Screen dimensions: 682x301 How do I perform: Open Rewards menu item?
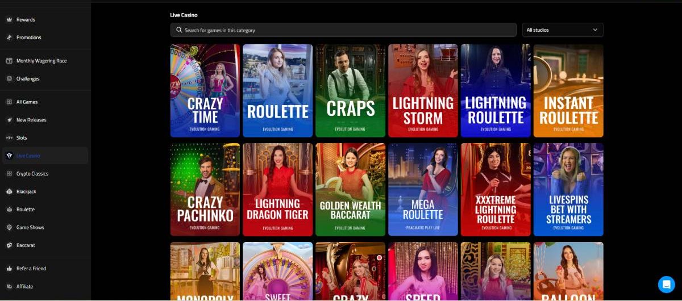(26, 19)
